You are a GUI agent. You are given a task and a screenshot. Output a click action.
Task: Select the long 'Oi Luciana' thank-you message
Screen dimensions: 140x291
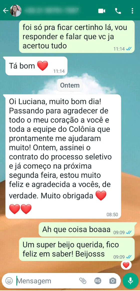(x=63, y=157)
